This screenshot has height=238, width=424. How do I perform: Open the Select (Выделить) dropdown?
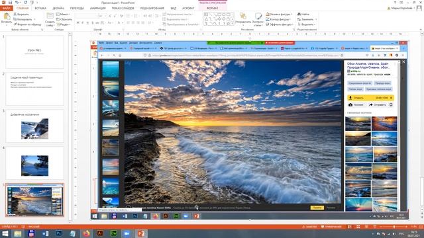[x=306, y=24]
